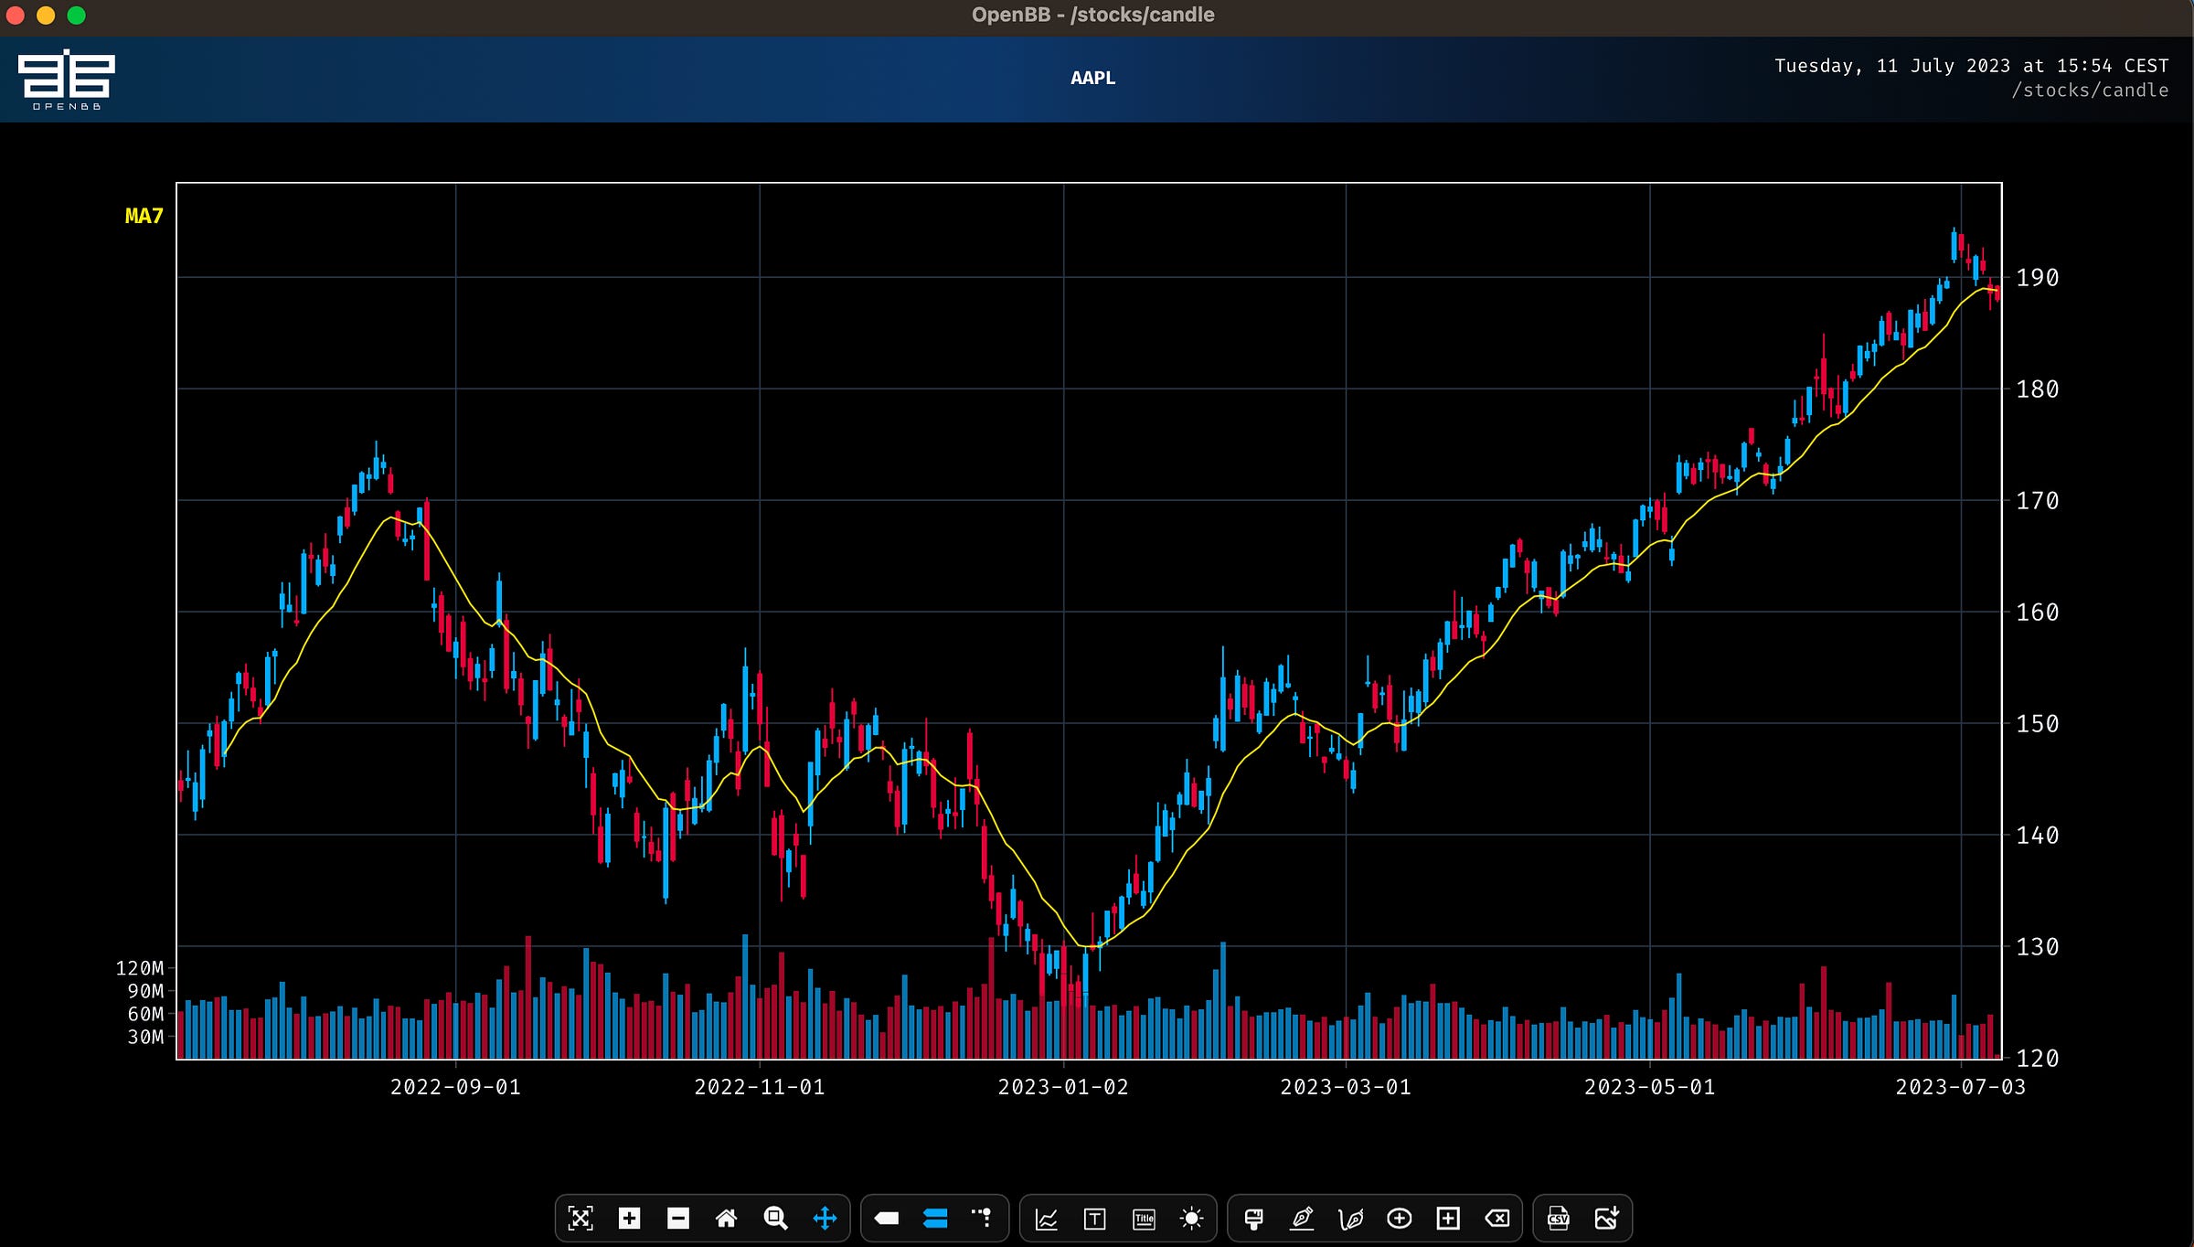Click the 60M volume axis label
Viewport: 2194px width, 1247px height.
pyautogui.click(x=145, y=1014)
